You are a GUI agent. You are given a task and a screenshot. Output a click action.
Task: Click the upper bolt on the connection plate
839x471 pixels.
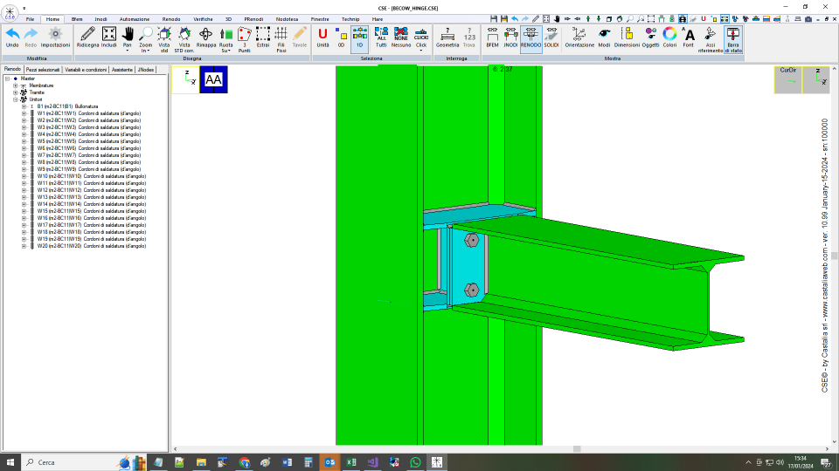[471, 240]
